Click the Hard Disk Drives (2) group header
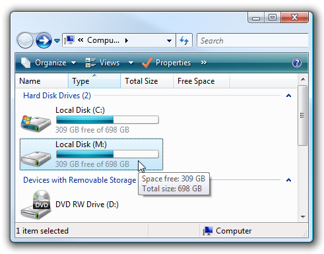The height and width of the screenshot is (254, 324). coord(57,96)
